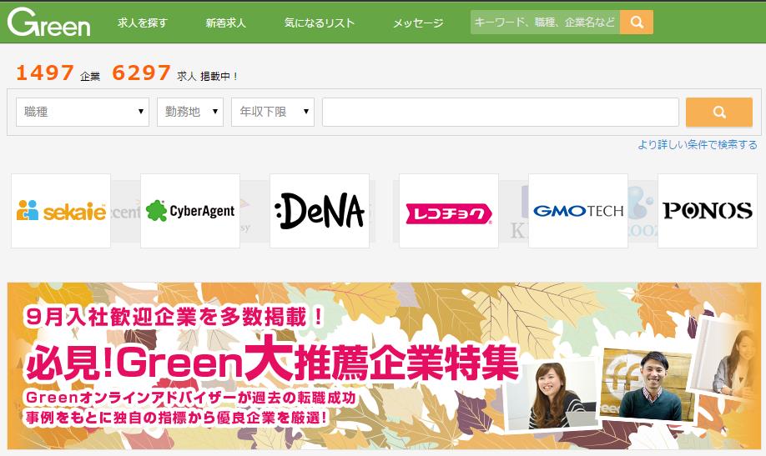Click the orange main search button
Screen dimensions: 766x456
pyautogui.click(x=719, y=112)
